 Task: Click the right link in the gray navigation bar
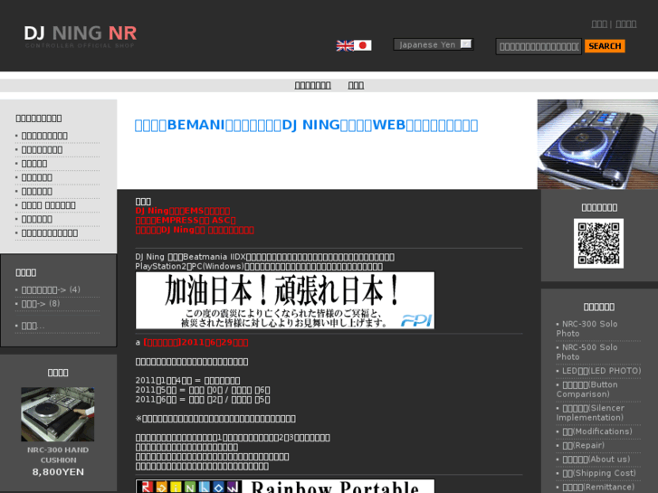[356, 86]
